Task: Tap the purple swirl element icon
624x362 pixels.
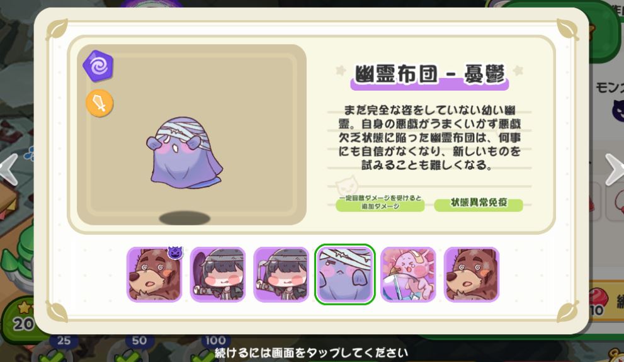Action: pos(98,66)
